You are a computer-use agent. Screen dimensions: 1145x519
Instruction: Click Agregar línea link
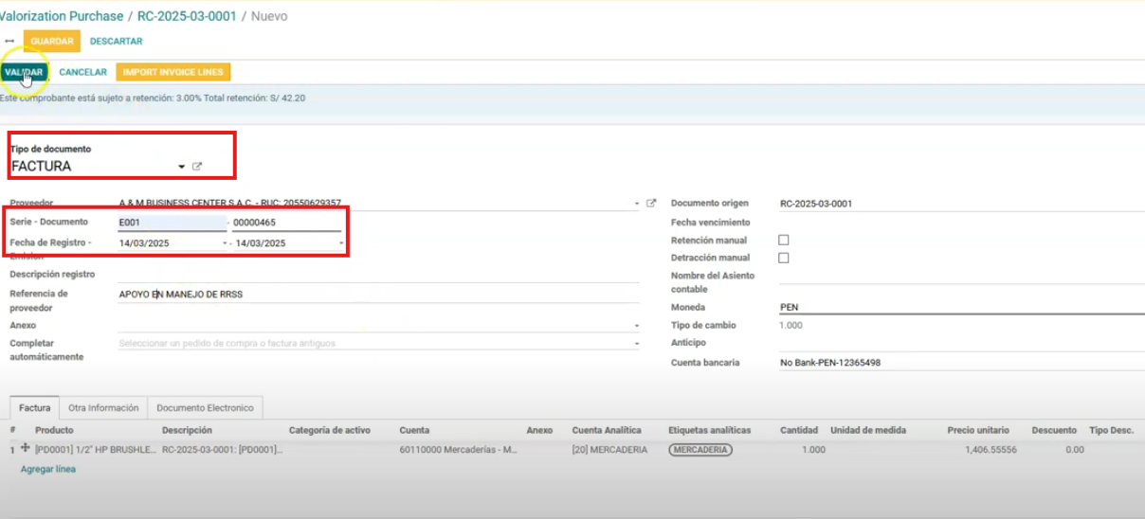pyautogui.click(x=47, y=470)
